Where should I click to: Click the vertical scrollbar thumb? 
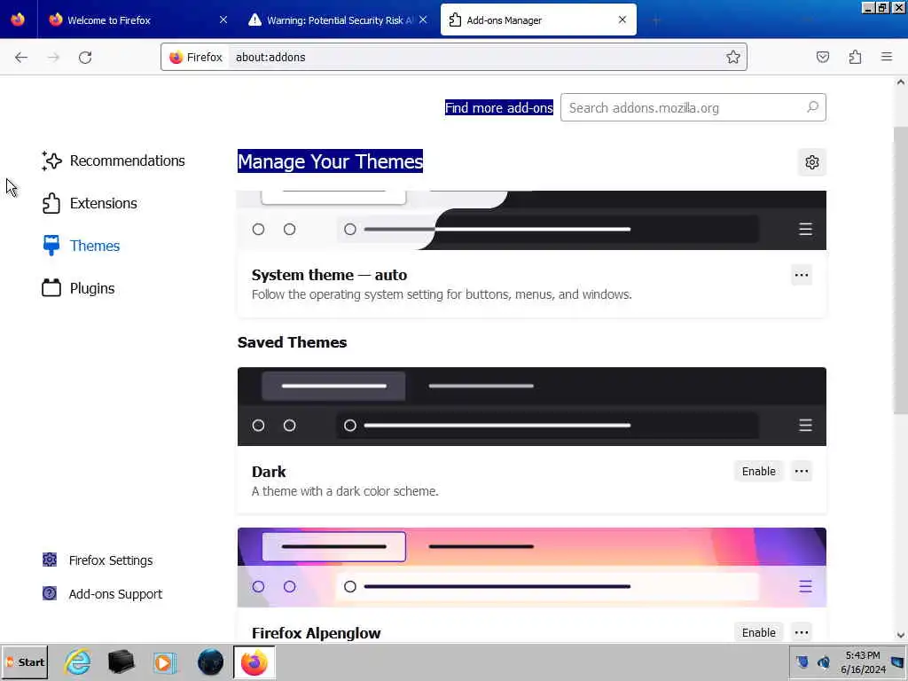(x=901, y=270)
